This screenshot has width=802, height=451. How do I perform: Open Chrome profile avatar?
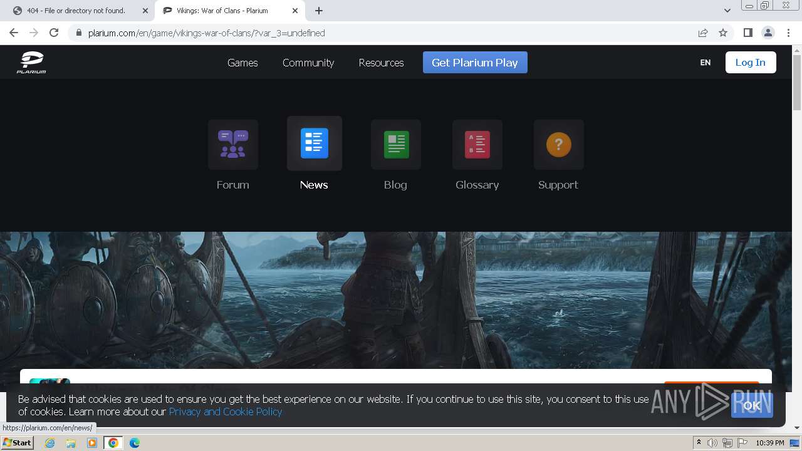[768, 33]
